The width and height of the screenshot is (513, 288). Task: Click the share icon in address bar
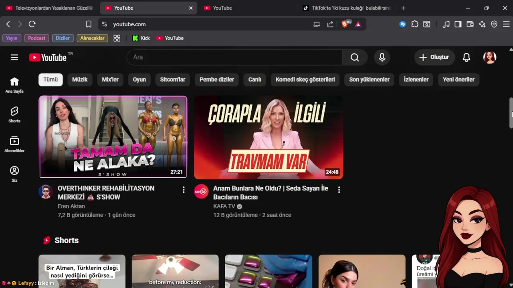pos(330,24)
